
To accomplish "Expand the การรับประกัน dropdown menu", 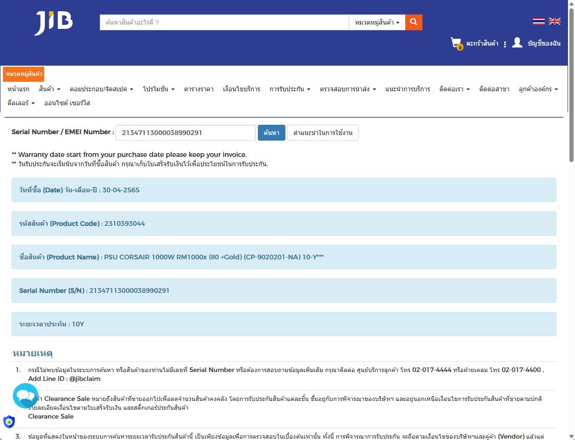I will [290, 89].
